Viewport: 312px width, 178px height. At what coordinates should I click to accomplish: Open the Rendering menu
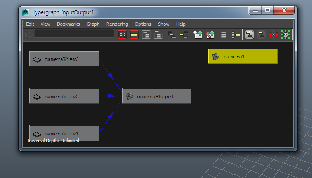[x=117, y=24]
